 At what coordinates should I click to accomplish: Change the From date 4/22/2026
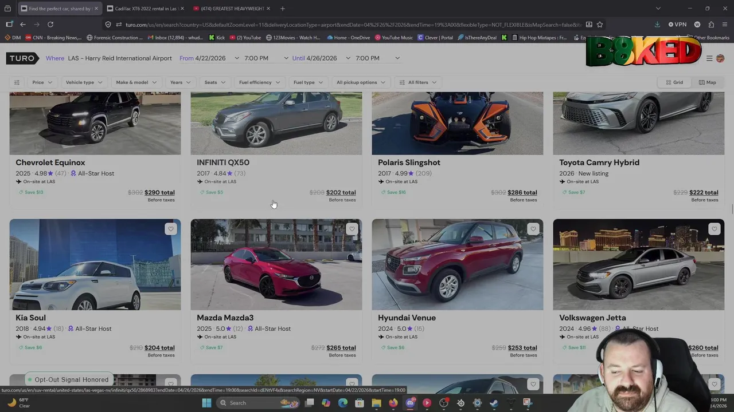210,58
